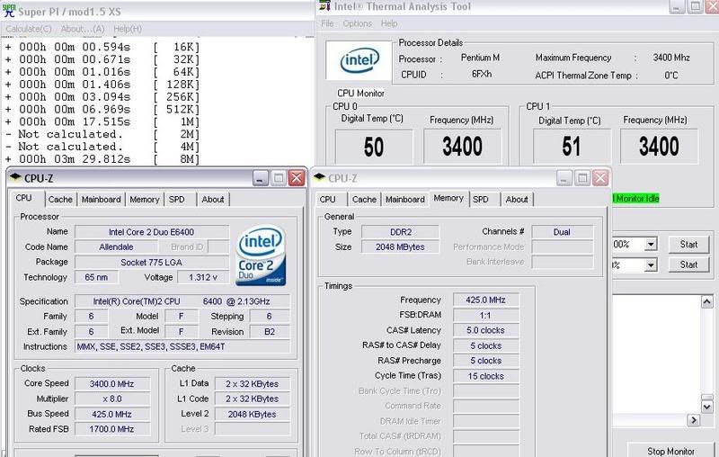Open About menu in Super PI

point(83,29)
